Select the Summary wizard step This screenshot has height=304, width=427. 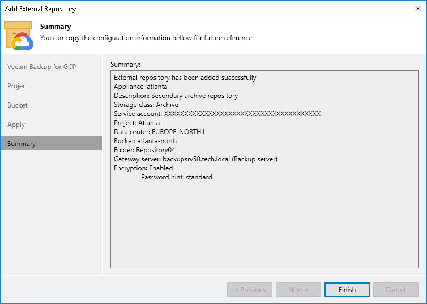pos(51,143)
